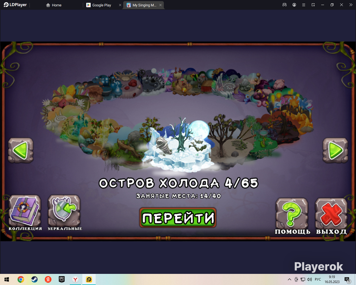This screenshot has height=285, width=356.
Task: Open Yandex Browser on the taskbar
Action: tap(75, 280)
